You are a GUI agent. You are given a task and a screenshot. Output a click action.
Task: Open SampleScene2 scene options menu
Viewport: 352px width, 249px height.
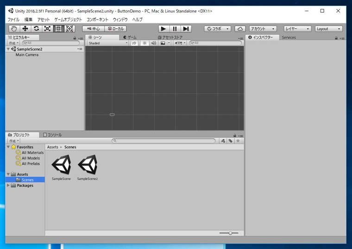tap(80, 49)
